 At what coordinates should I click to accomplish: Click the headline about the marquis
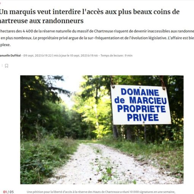pyautogui.click(x=90, y=16)
